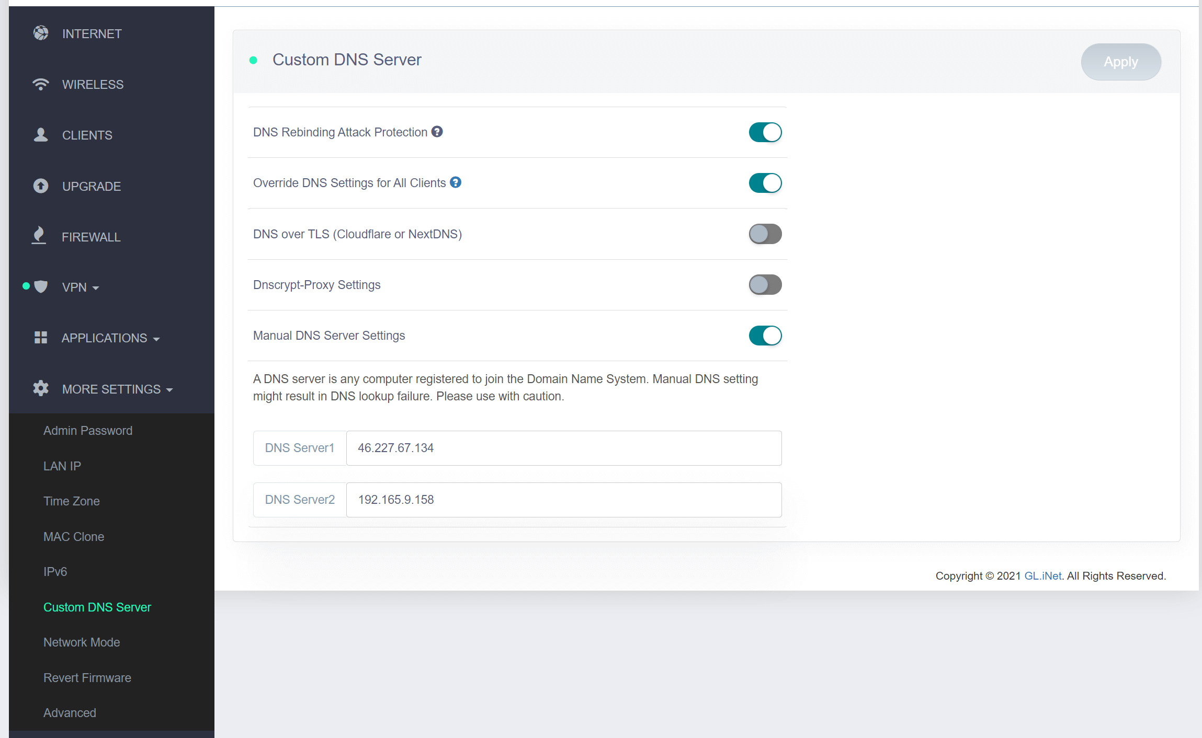Screen dimensions: 1202x738
Task: Open the Custom DNS Server page
Action: pyautogui.click(x=97, y=607)
